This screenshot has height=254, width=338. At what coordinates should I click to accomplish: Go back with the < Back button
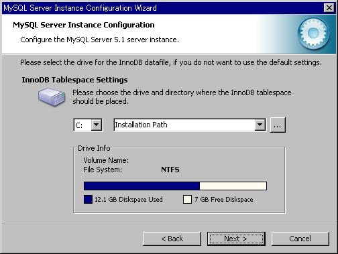pos(172,239)
